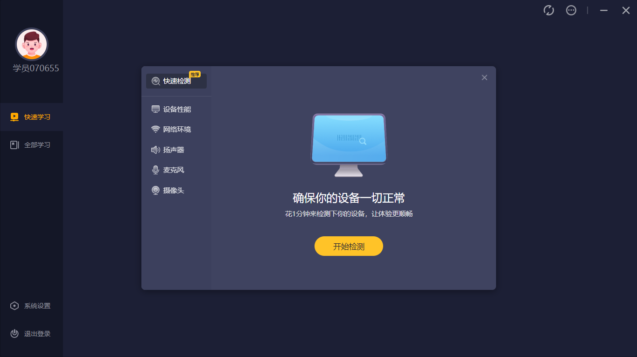Open the 快速学习 sidebar item
Screen dimensions: 637x357
pyautogui.click(x=32, y=117)
